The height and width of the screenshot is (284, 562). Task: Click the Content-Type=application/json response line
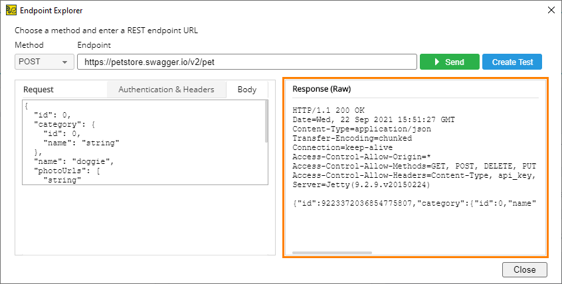pos(361,129)
